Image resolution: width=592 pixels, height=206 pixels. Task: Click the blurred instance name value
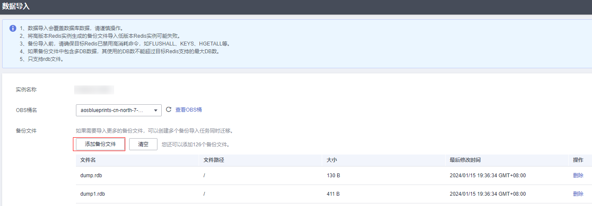(94, 90)
